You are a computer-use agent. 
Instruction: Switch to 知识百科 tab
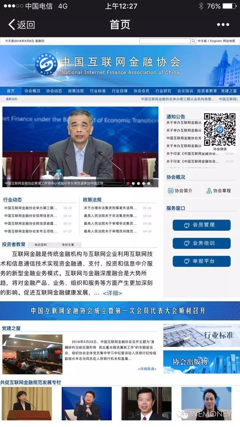click(41, 245)
